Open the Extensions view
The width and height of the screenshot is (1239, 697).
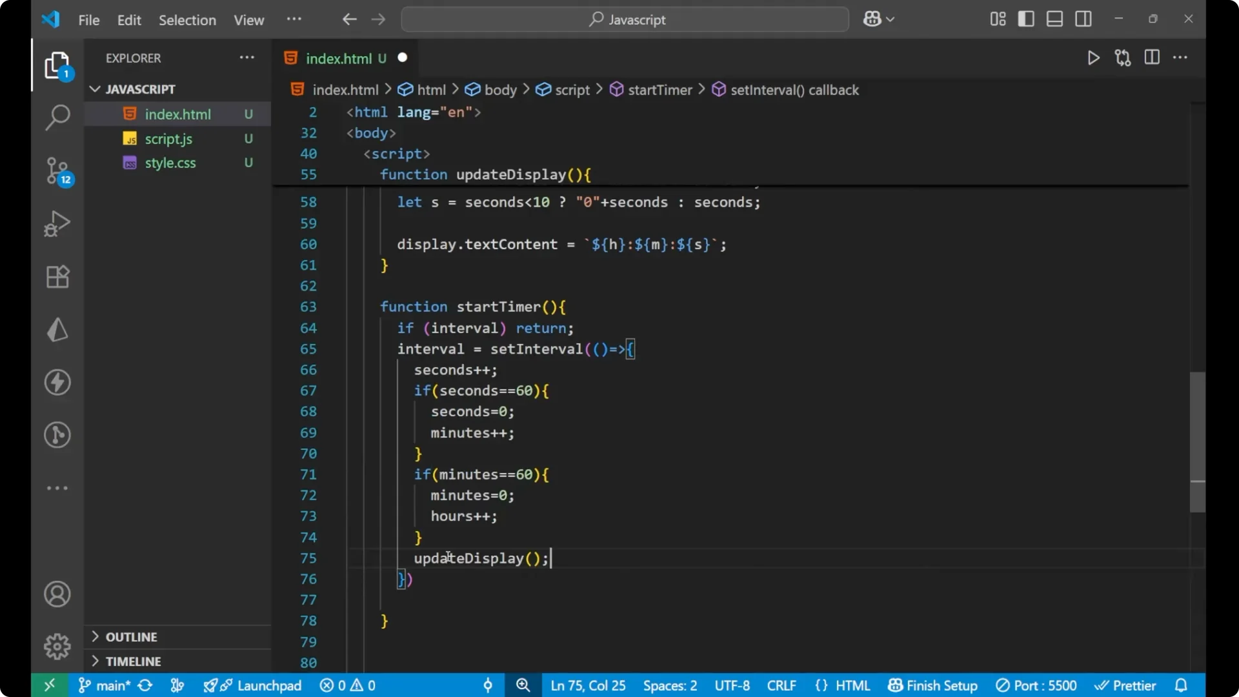pyautogui.click(x=57, y=277)
